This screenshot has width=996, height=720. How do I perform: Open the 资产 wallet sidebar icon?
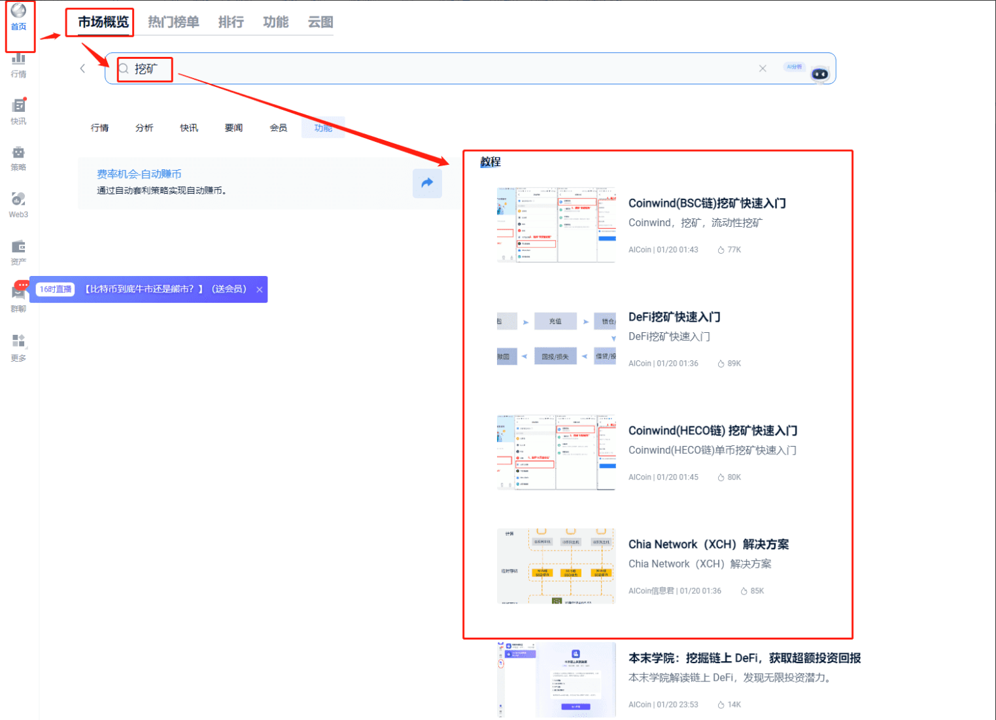[x=18, y=247]
